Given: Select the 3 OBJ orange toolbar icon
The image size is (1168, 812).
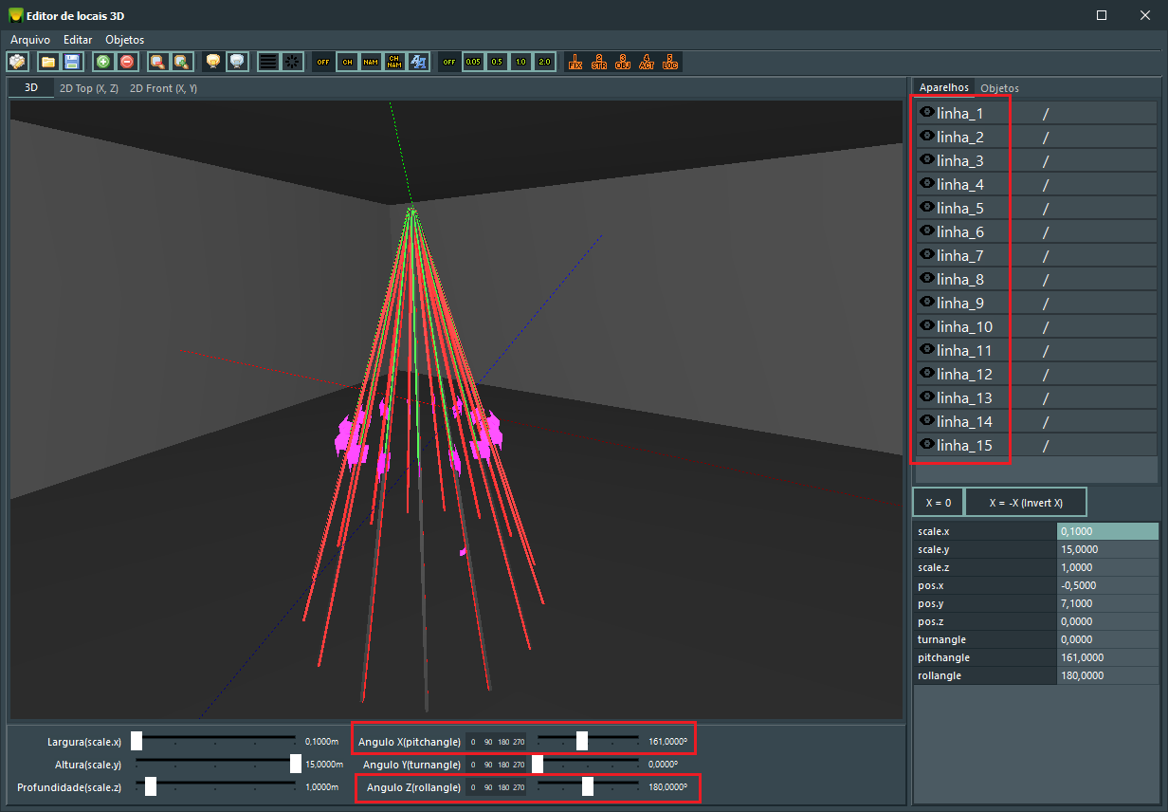Looking at the screenshot, I should pyautogui.click(x=623, y=62).
